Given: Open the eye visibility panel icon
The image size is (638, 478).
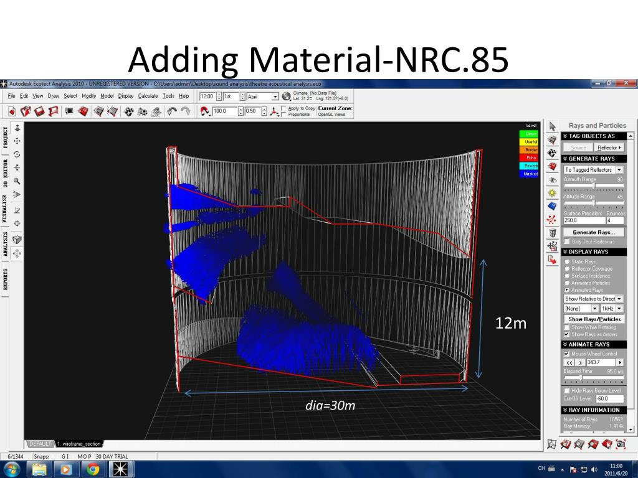Looking at the screenshot, I should [552, 180].
